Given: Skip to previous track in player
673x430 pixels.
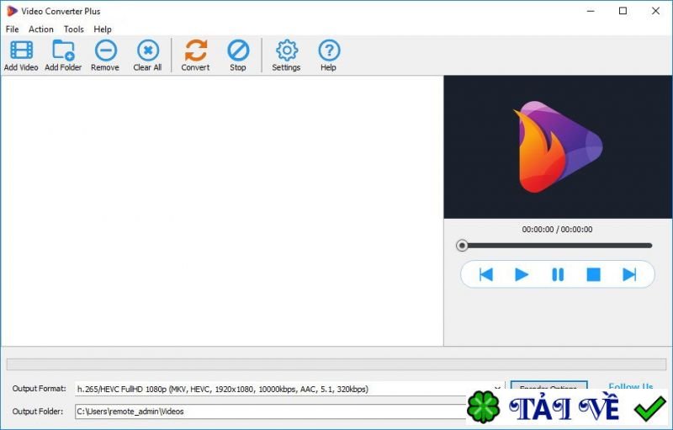Looking at the screenshot, I should point(486,274).
